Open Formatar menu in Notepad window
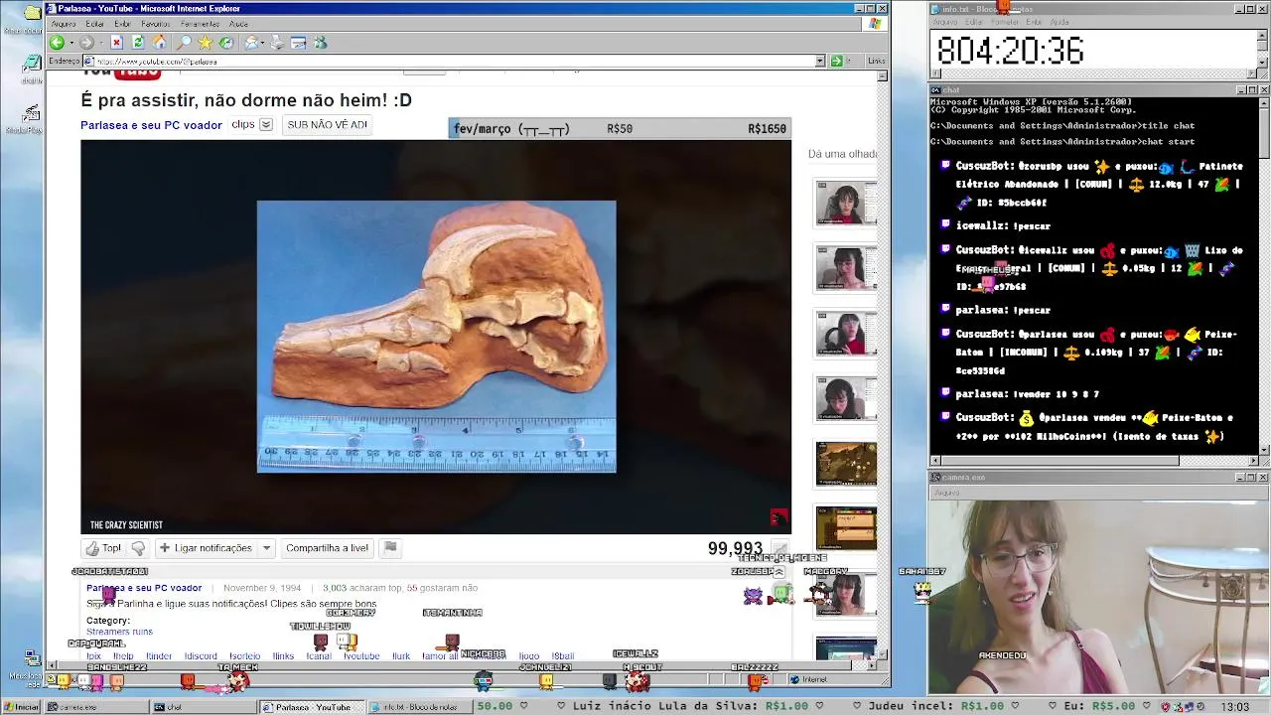 click(x=1004, y=22)
